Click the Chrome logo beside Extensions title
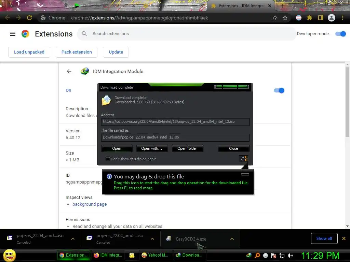Screen dimensions: 350x262 coord(25,34)
